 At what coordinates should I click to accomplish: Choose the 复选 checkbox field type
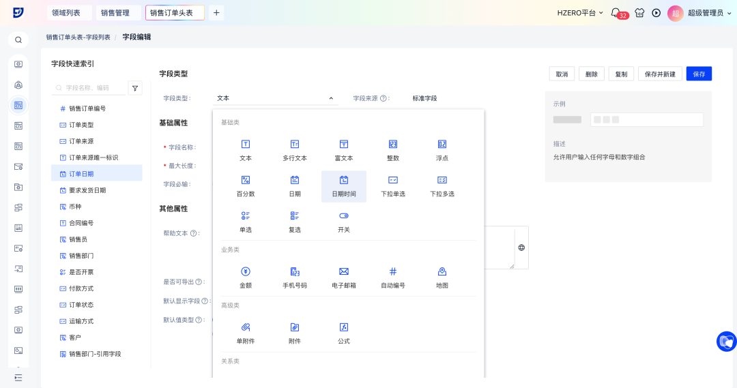(295, 216)
